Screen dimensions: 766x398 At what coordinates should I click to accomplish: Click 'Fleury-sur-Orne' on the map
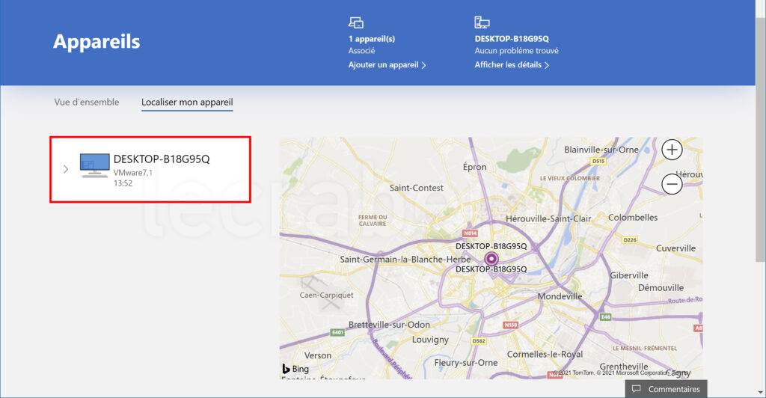[x=466, y=363]
